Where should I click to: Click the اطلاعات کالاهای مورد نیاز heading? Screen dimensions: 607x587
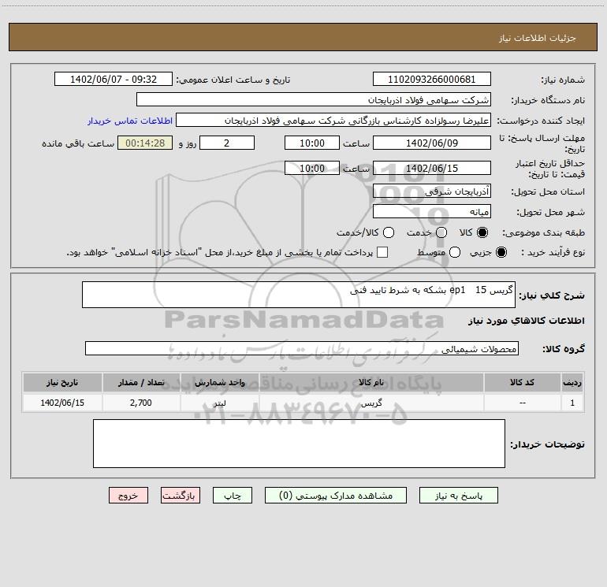coord(527,321)
